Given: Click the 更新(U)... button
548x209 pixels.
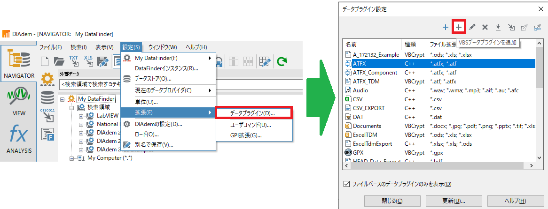Looking at the screenshot, I should pyautogui.click(x=453, y=201).
